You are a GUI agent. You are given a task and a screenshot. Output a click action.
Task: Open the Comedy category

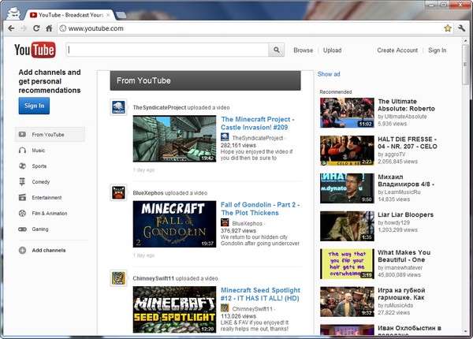[41, 182]
